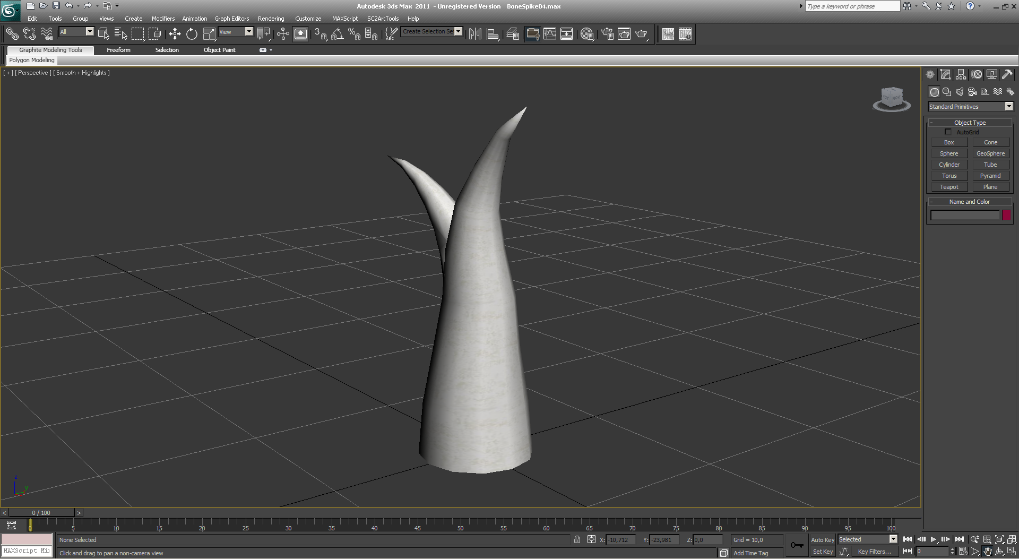This screenshot has height=559, width=1019.
Task: Open the Material Editor icon
Action: tap(586, 34)
